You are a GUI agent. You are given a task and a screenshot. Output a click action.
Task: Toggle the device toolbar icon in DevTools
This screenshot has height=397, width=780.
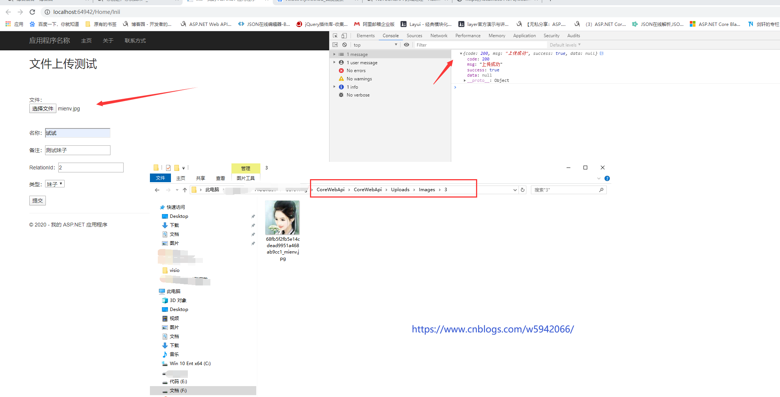344,36
